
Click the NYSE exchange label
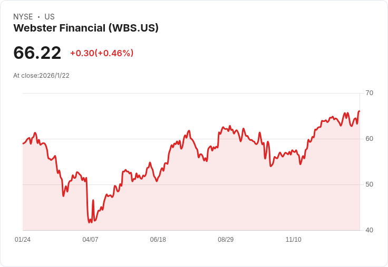[23, 17]
